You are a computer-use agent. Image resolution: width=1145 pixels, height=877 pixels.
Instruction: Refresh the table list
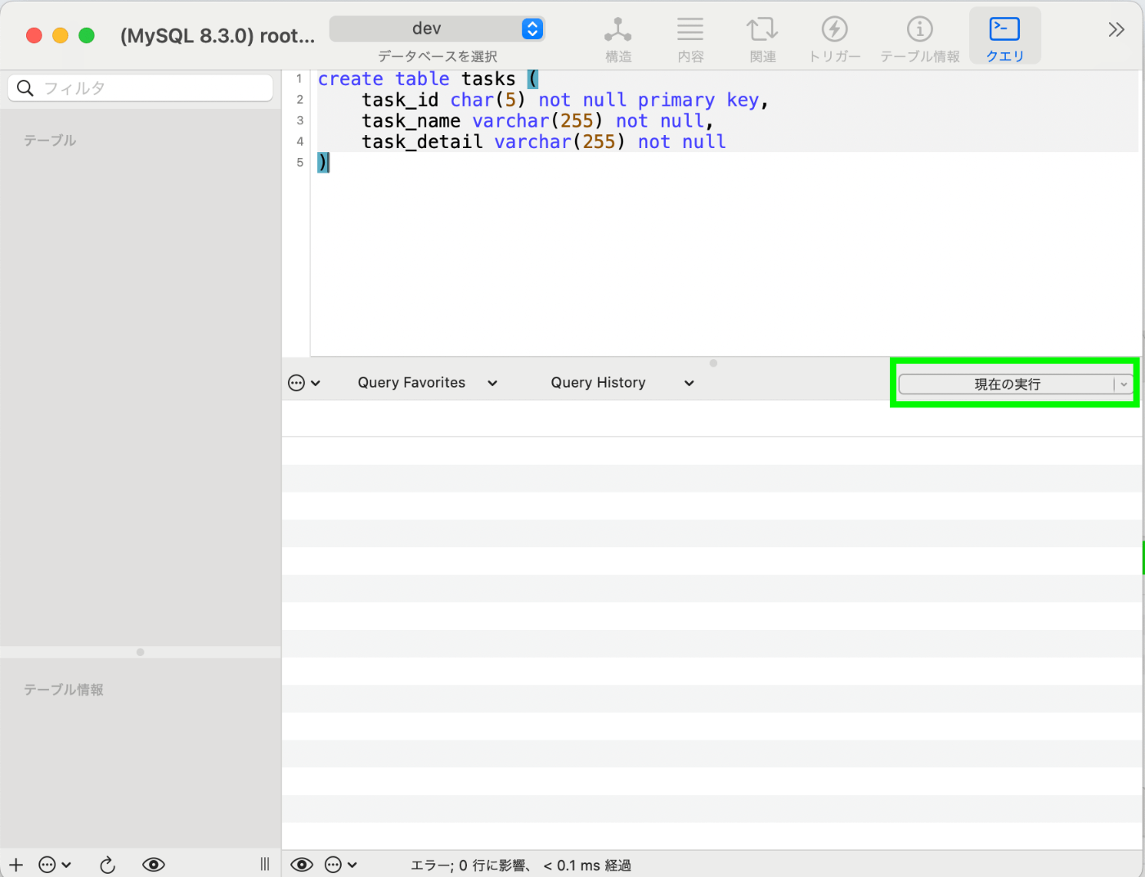click(x=107, y=865)
